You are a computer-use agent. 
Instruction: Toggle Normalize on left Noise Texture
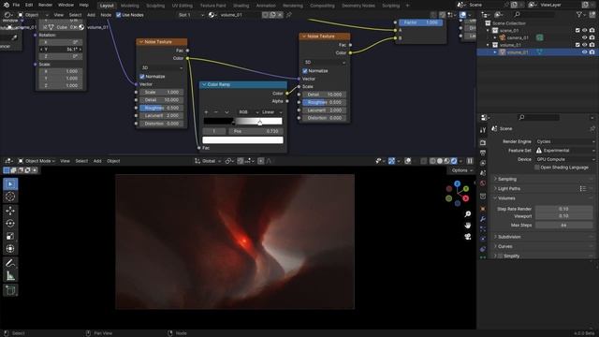(x=142, y=77)
